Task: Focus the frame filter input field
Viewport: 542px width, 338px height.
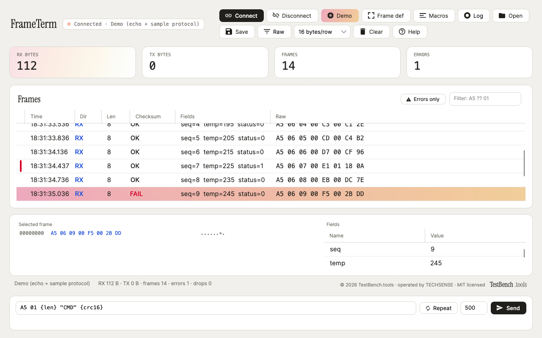Action: click(485, 98)
